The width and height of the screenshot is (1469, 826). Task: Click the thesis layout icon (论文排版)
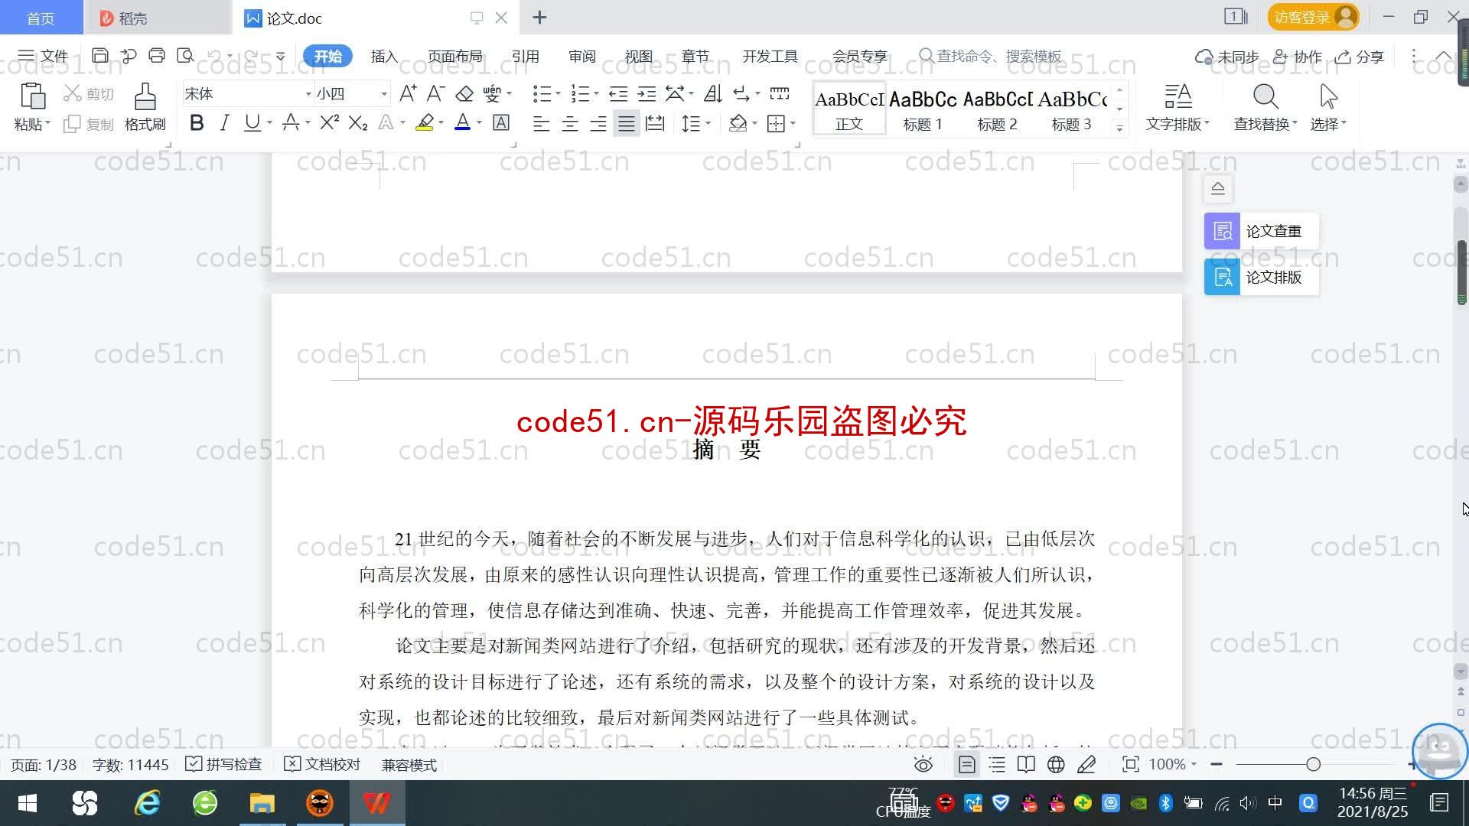[x=1223, y=277]
